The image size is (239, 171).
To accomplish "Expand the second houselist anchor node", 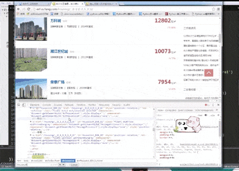I will pos(30,121).
